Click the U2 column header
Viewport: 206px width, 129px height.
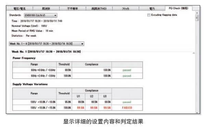92,96
